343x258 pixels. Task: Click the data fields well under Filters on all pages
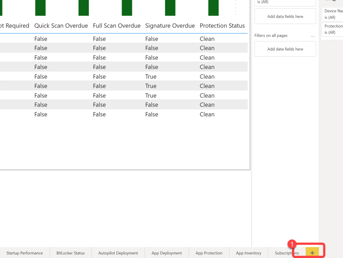(285, 49)
